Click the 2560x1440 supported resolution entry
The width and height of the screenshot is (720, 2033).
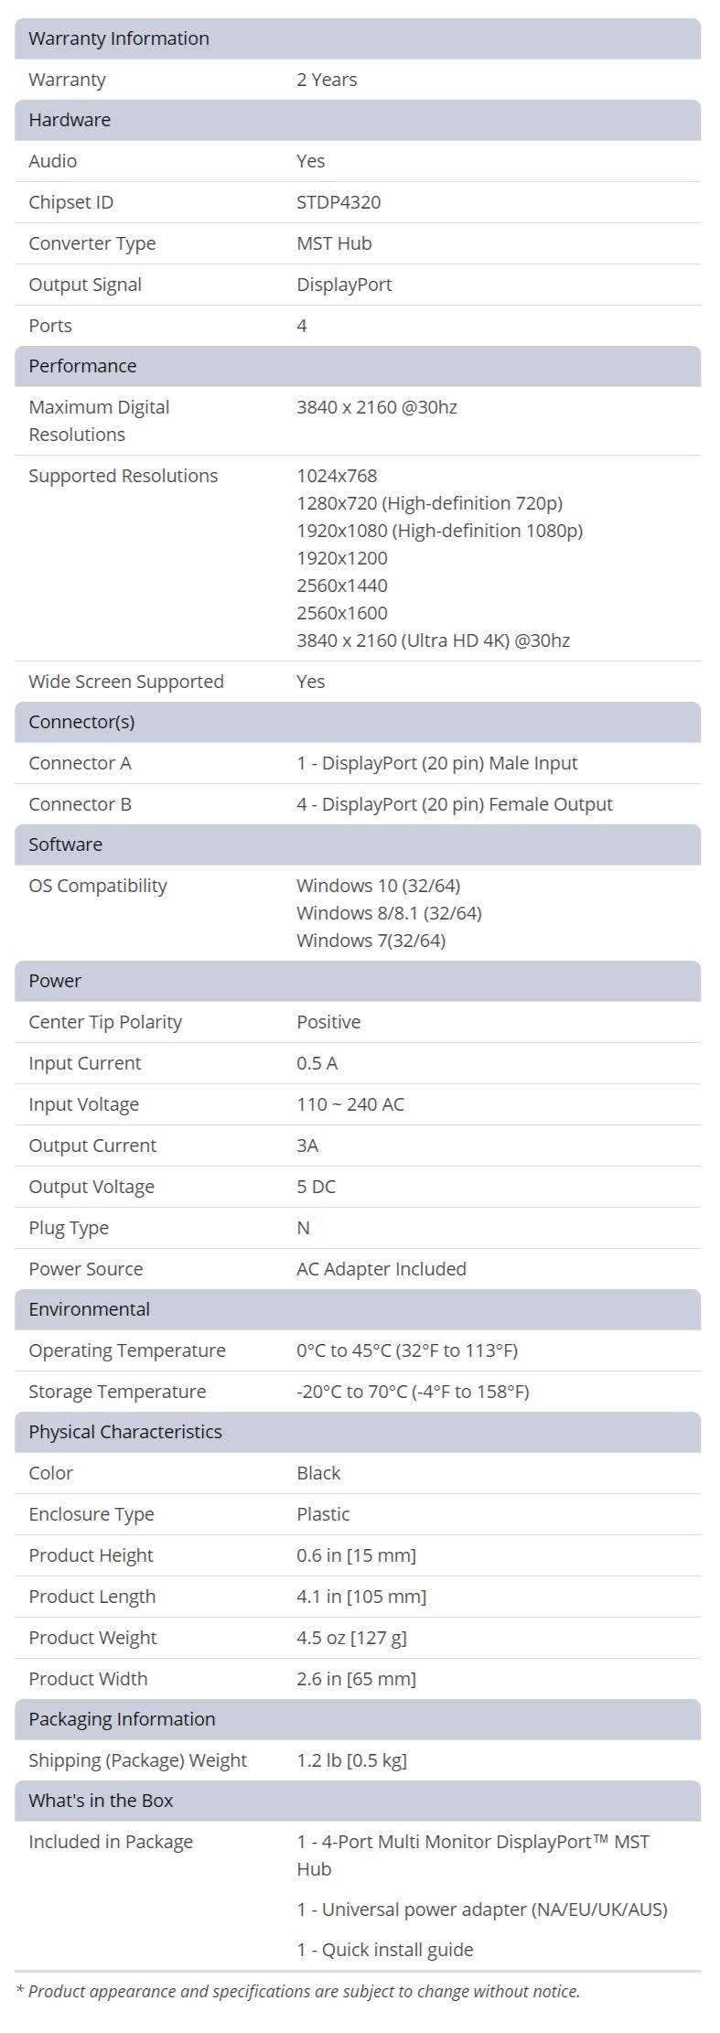coord(342,586)
